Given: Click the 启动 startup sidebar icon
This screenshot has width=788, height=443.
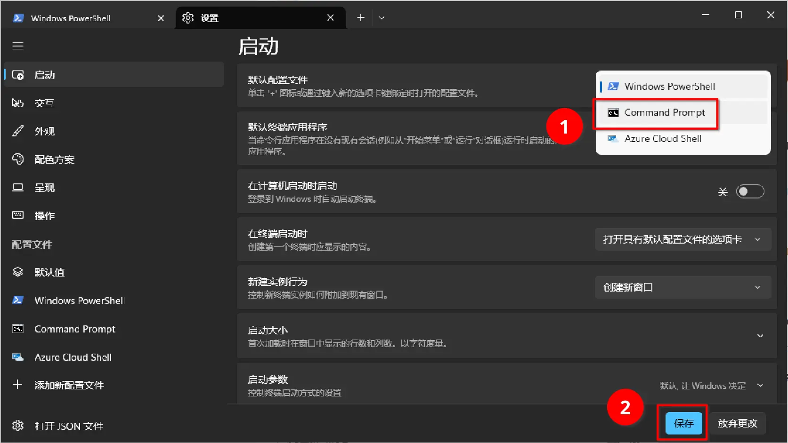Looking at the screenshot, I should pos(18,75).
